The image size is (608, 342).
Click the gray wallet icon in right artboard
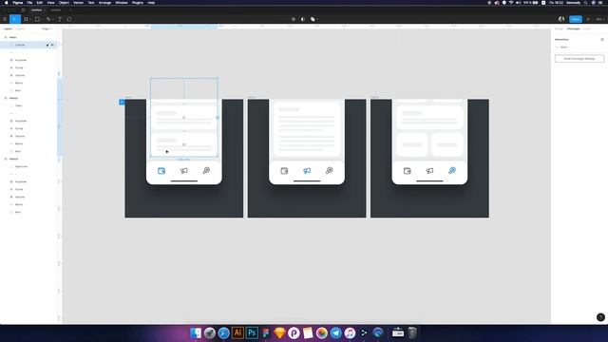(407, 171)
